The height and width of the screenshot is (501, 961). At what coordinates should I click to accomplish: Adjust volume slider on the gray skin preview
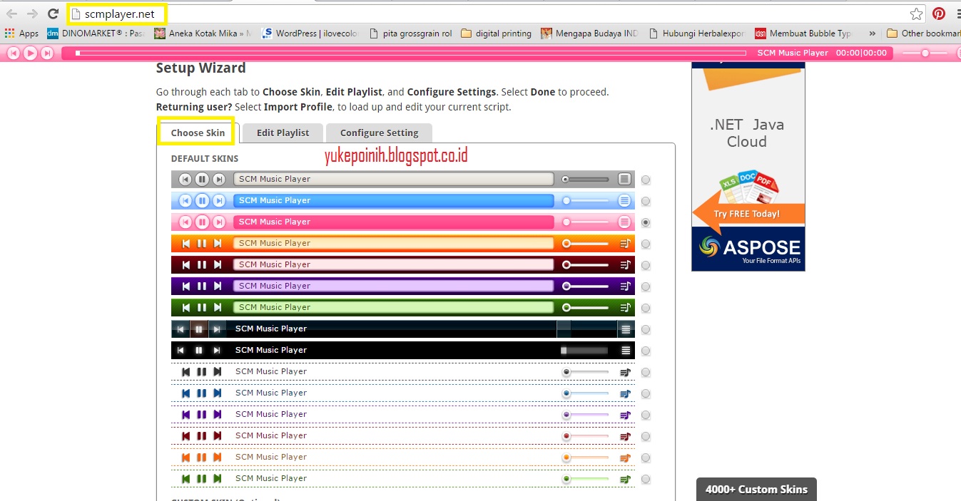586,179
